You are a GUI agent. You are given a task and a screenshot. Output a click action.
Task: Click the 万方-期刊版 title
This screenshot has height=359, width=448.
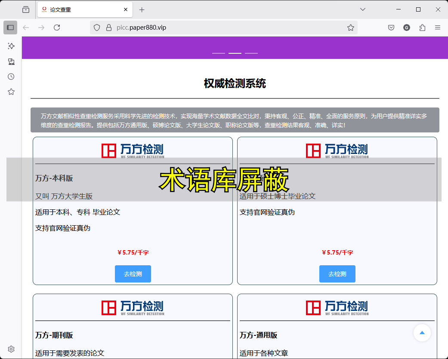click(54, 335)
